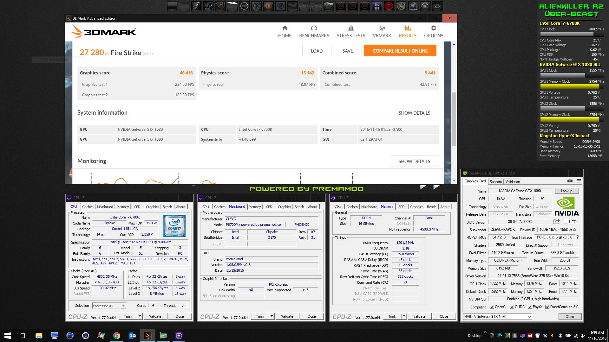This screenshot has width=609, height=342.
Task: Open 3DMark OPTIONS
Action: tap(434, 32)
